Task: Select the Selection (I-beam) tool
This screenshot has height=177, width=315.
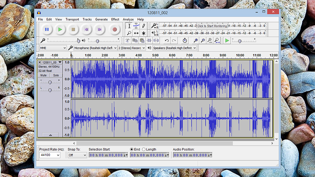Action: point(129,26)
